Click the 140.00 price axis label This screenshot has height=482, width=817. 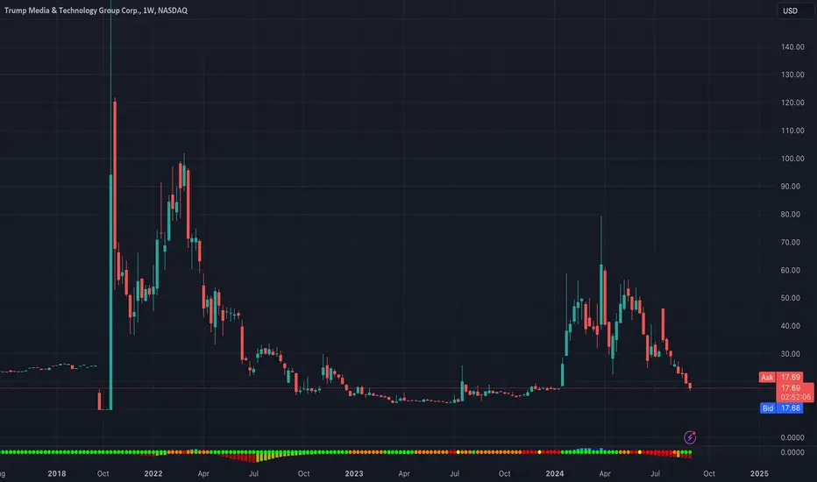792,47
